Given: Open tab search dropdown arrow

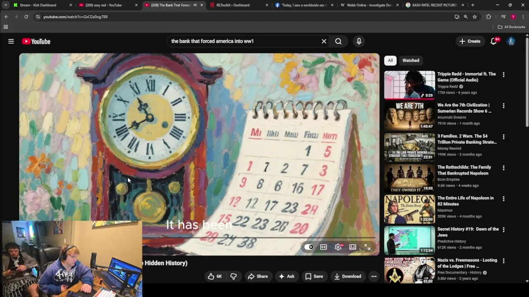Looking at the screenshot, I should (5, 5).
